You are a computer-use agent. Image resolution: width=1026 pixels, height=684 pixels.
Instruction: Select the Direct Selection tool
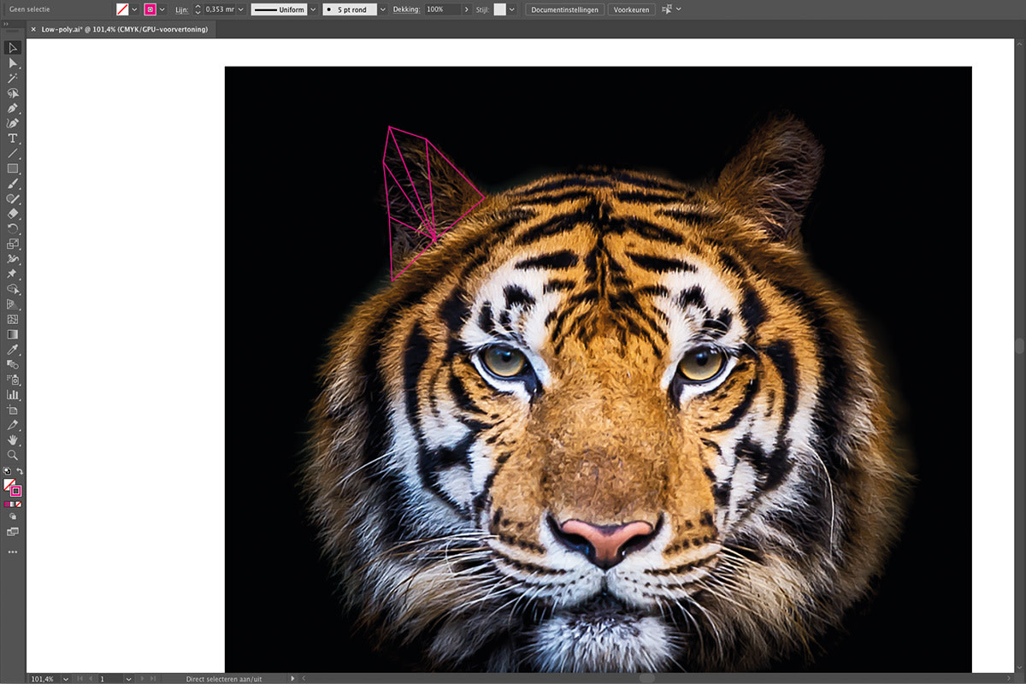pyautogui.click(x=13, y=63)
